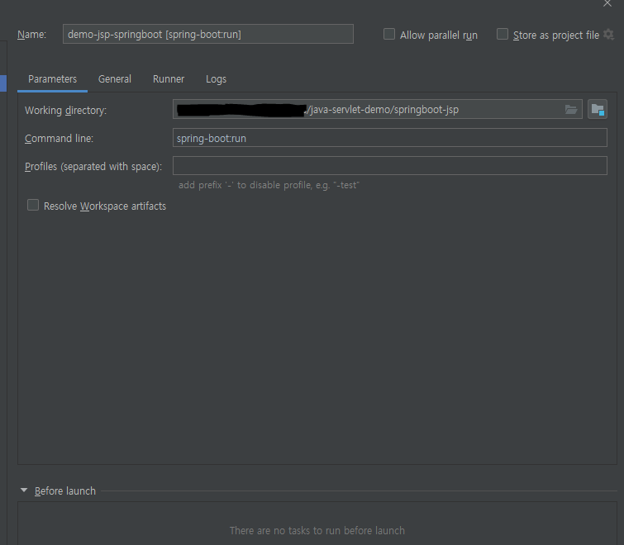The image size is (624, 545).
Task: Enable Allow parallel run checkbox
Action: click(389, 34)
